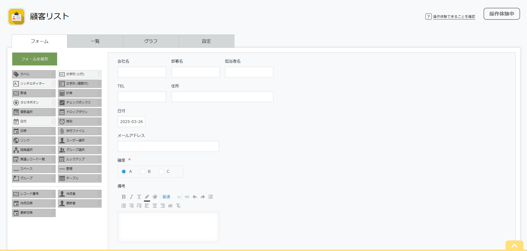Select the チェックボックス field in the palette

coord(80,102)
